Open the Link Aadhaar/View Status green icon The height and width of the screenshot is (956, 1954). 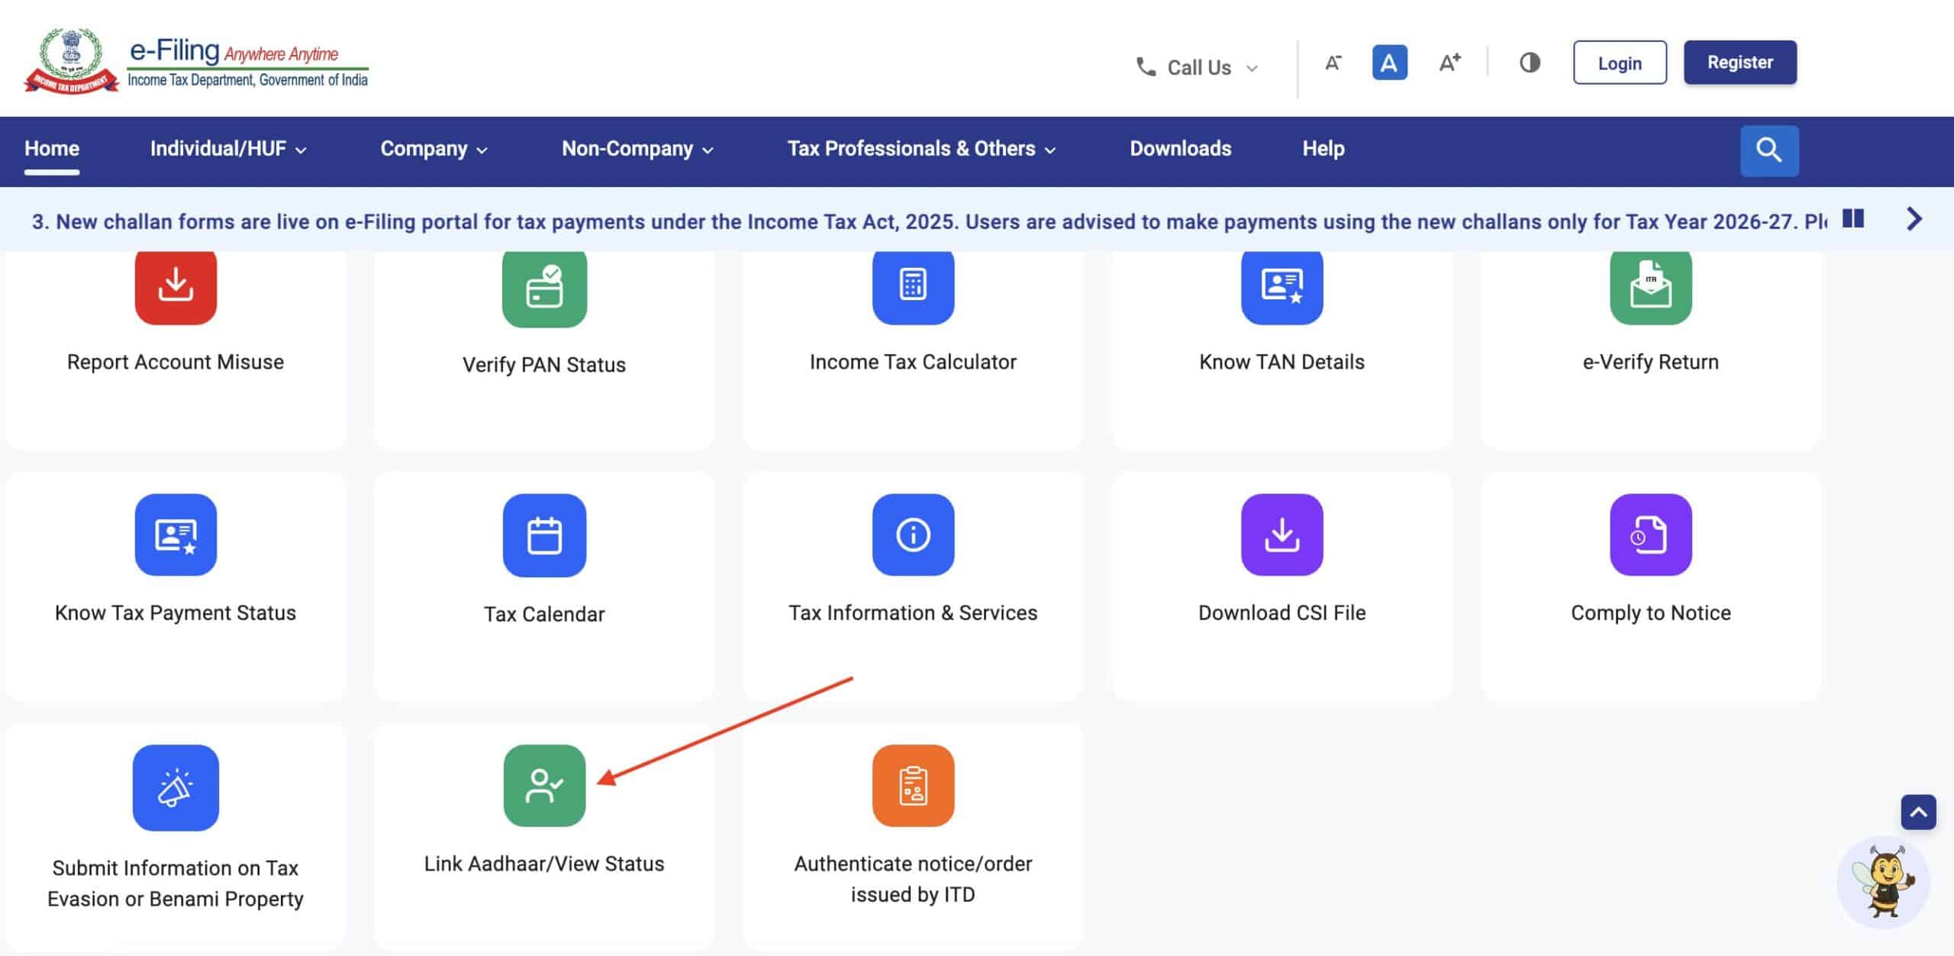[544, 786]
